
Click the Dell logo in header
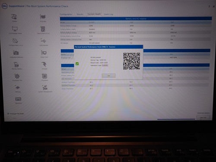point(4,6)
